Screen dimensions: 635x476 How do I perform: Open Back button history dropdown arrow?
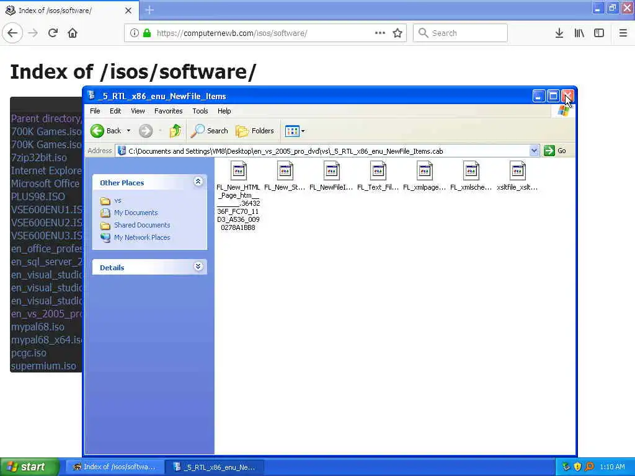point(128,131)
